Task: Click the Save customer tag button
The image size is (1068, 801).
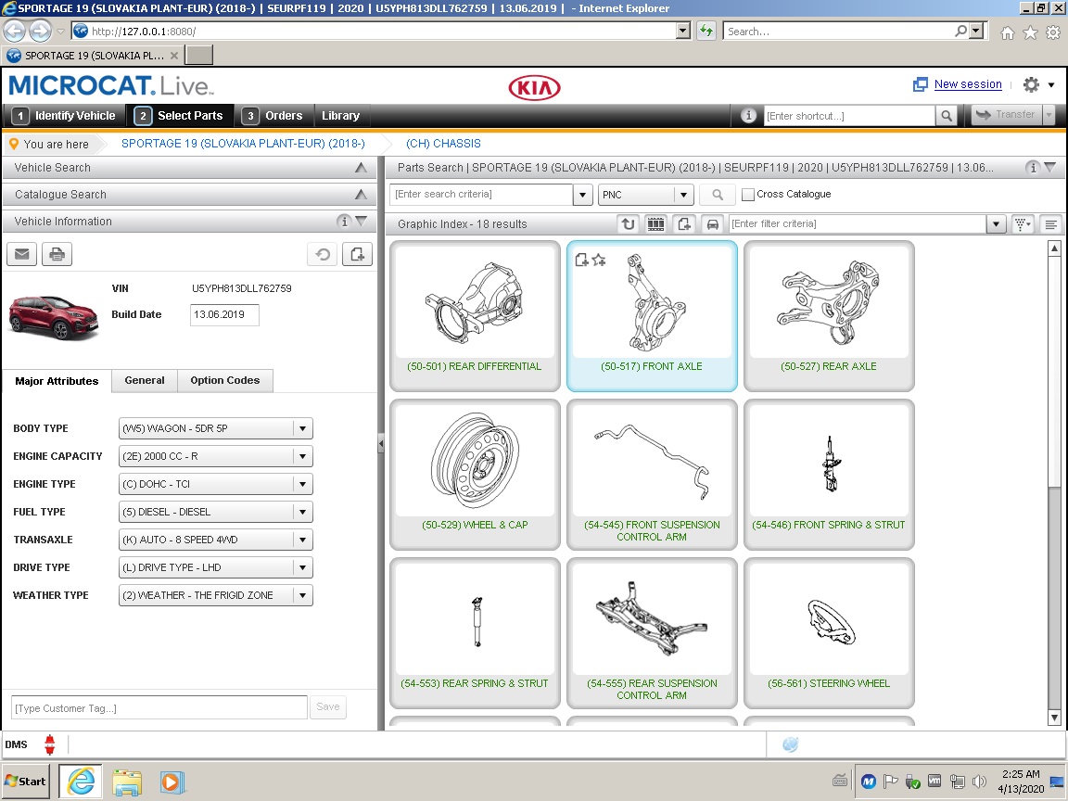Action: pos(327,707)
